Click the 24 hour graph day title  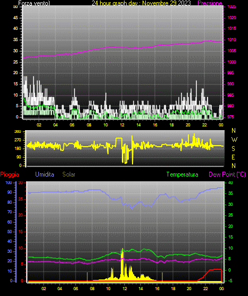tap(141, 3)
